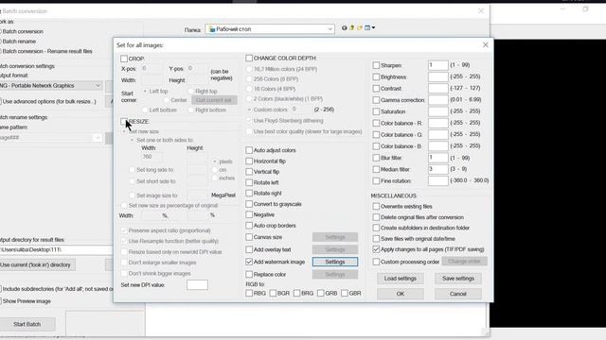Check the GRB channel swap box
Screen dimensions: 606x340
coord(321,294)
